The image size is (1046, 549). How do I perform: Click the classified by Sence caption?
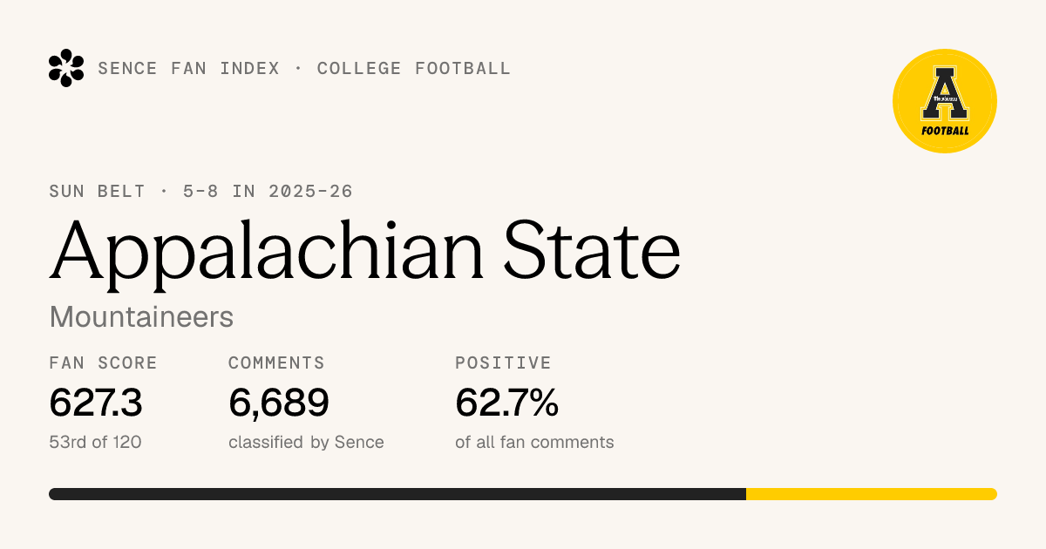(306, 442)
